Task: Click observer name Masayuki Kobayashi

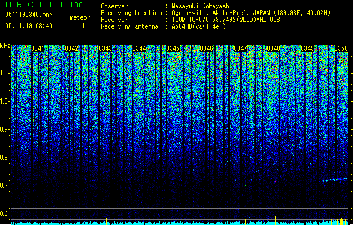Action: click(x=202, y=6)
